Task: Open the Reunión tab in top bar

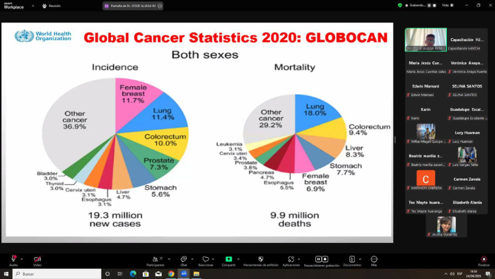Action: point(52,6)
